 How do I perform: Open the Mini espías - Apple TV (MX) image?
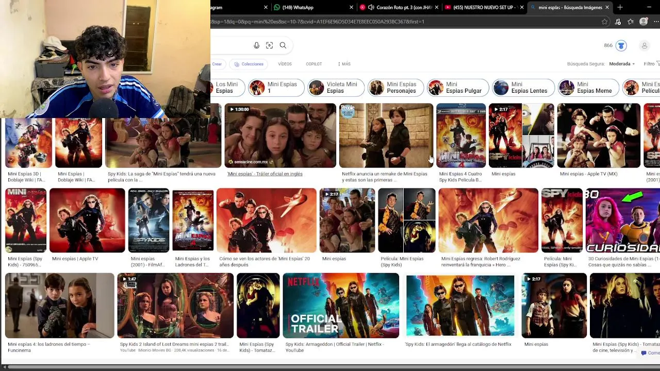pyautogui.click(x=599, y=136)
